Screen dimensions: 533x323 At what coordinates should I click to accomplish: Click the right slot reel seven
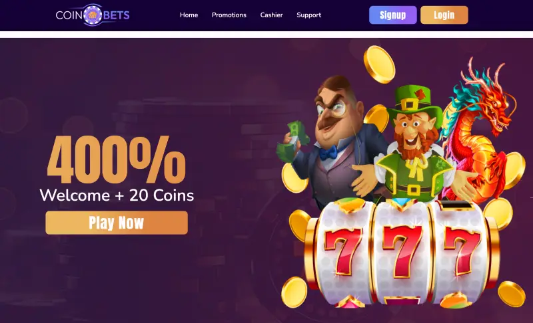(x=462, y=251)
